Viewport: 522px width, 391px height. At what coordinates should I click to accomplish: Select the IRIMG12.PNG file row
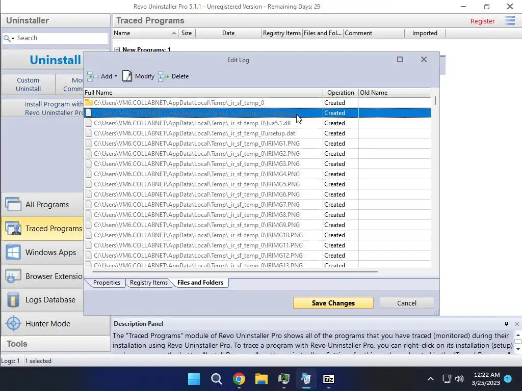(257, 256)
